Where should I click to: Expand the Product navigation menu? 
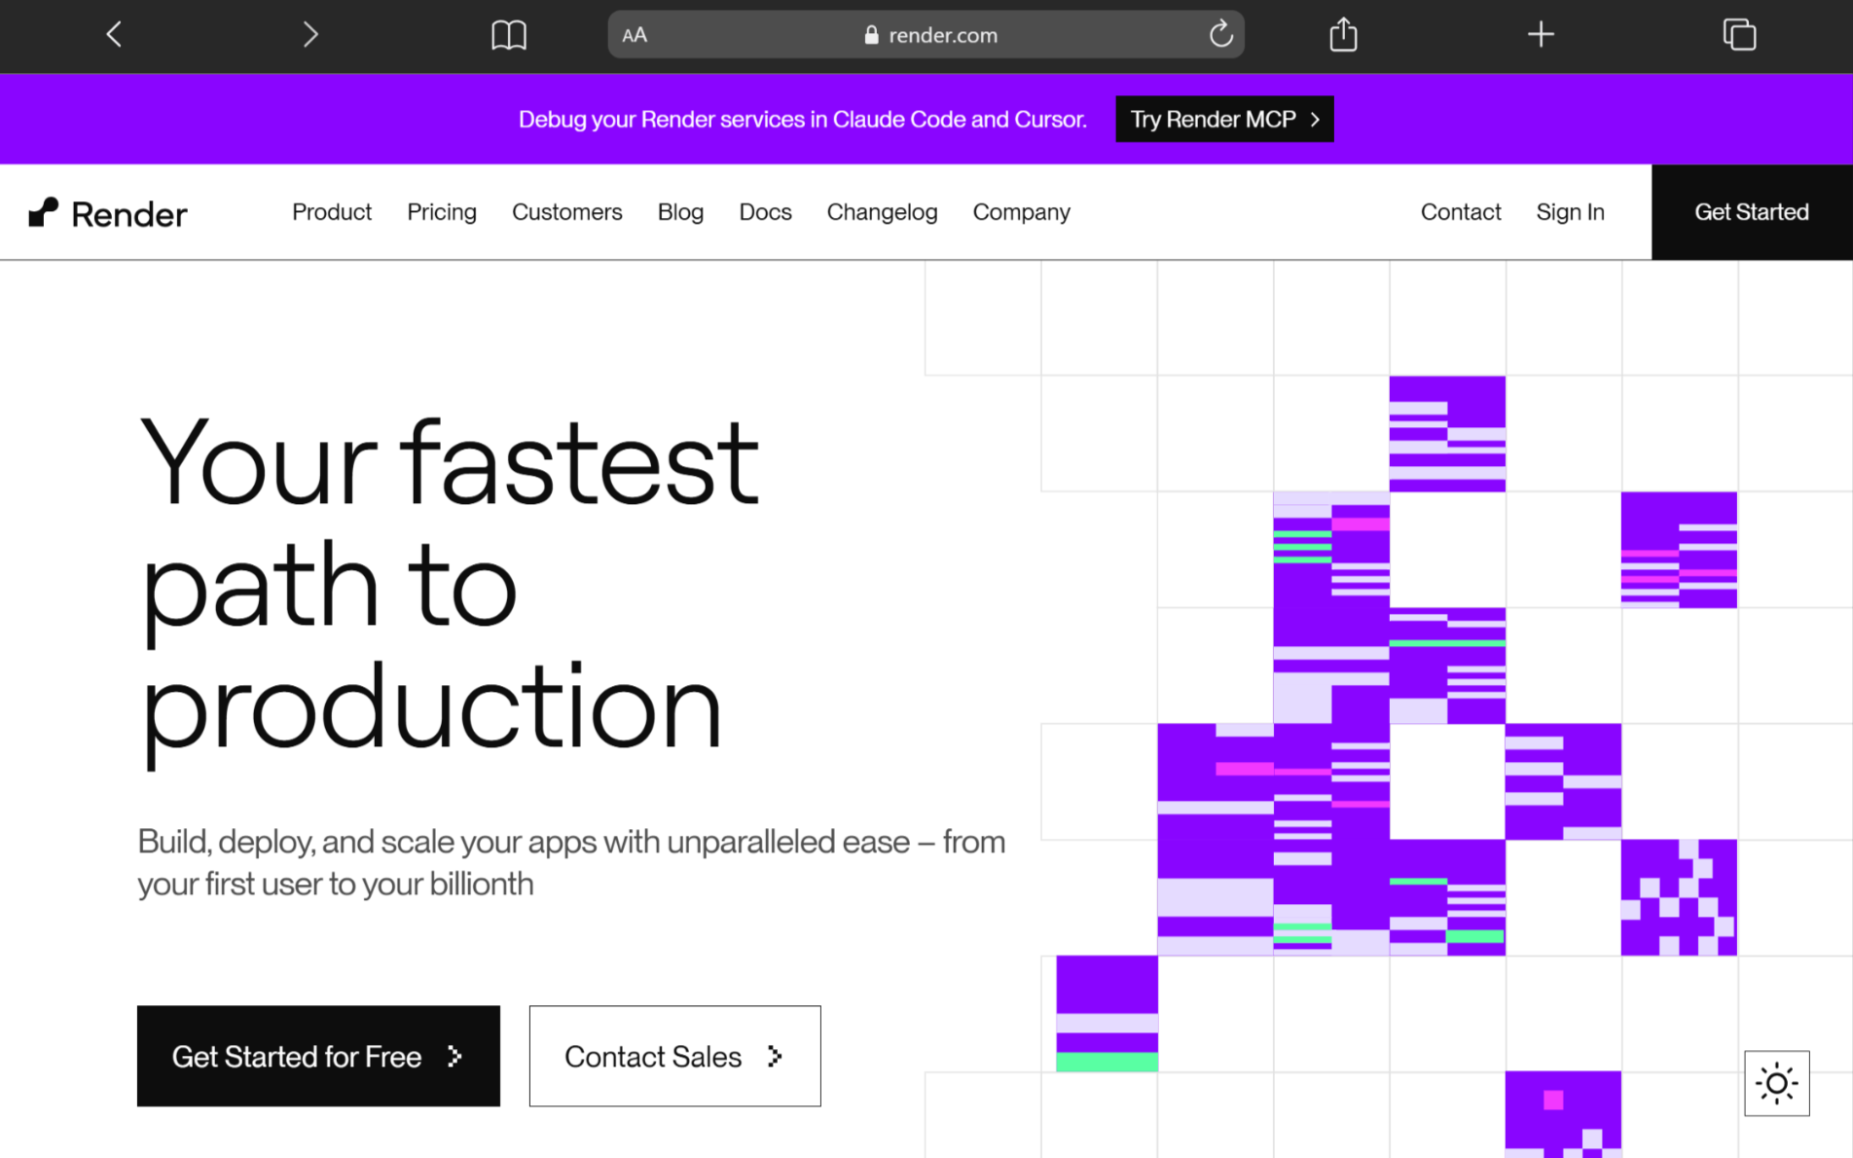tap(332, 212)
